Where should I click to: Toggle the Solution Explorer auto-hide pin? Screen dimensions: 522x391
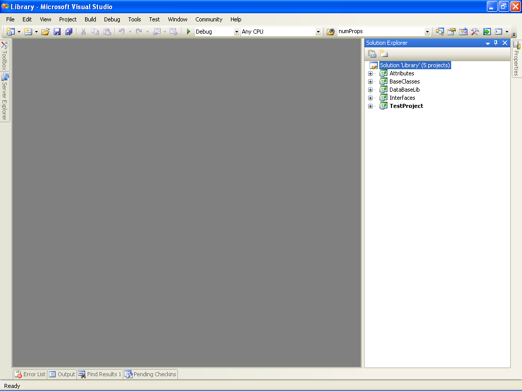[495, 43]
